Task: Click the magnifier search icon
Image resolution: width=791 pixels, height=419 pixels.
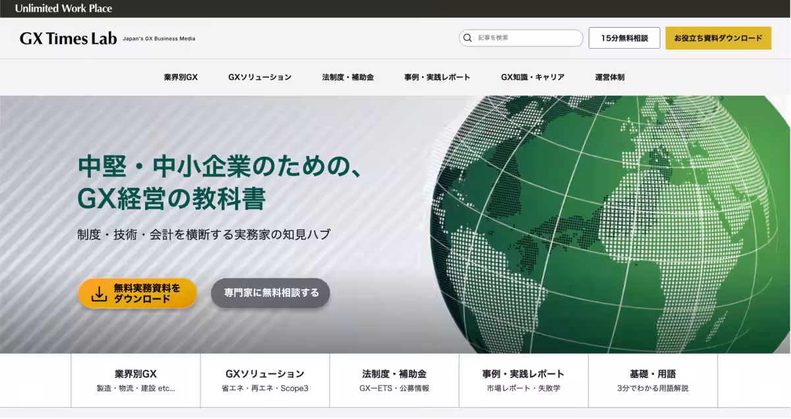Action: click(467, 38)
